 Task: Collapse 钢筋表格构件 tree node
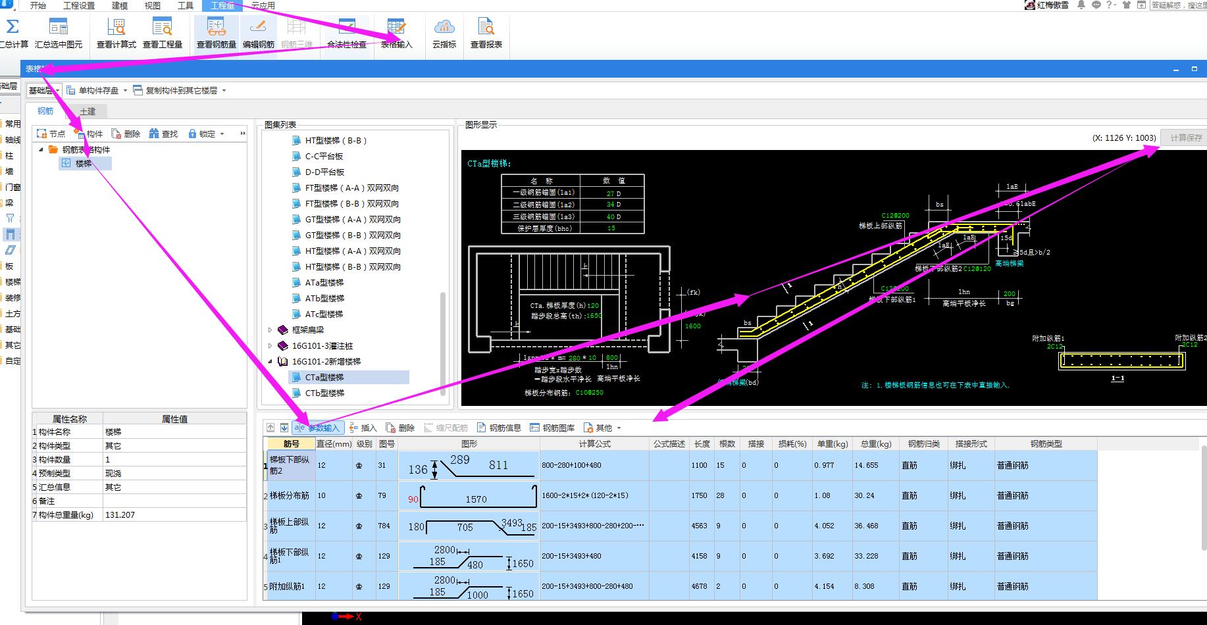[x=41, y=149]
